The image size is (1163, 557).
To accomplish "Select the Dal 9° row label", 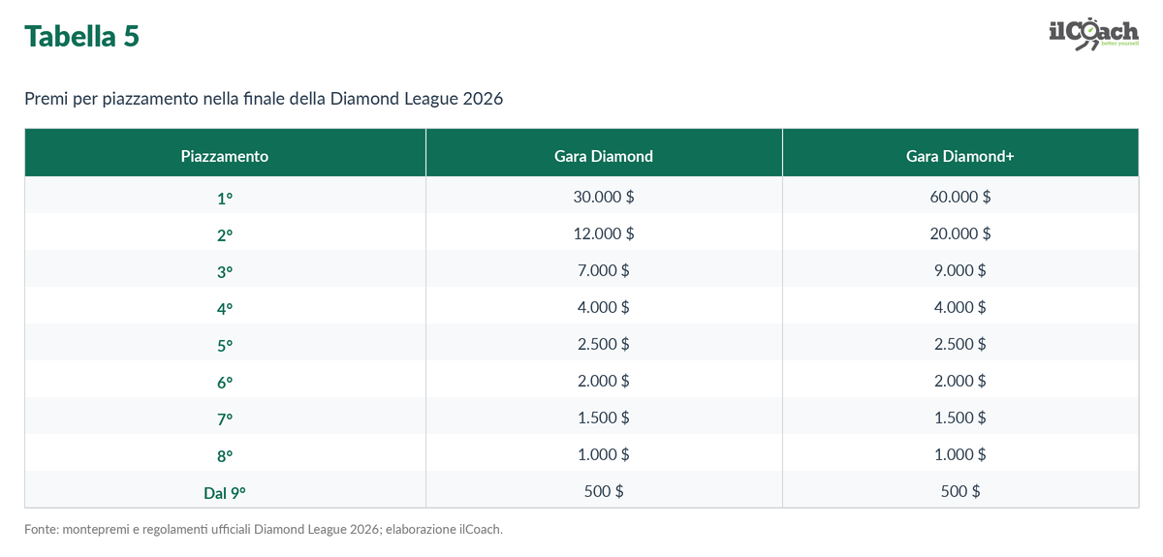I will (225, 492).
